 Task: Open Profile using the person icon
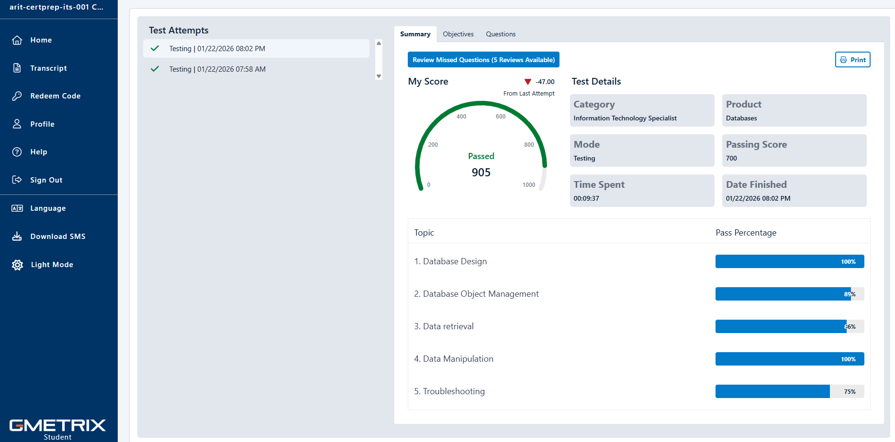pyautogui.click(x=17, y=124)
